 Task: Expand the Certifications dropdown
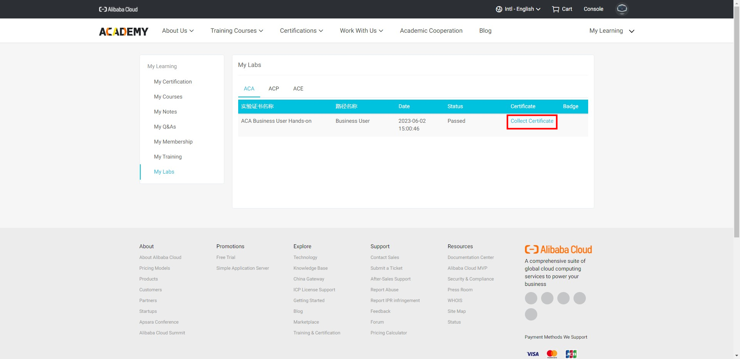[x=301, y=30]
